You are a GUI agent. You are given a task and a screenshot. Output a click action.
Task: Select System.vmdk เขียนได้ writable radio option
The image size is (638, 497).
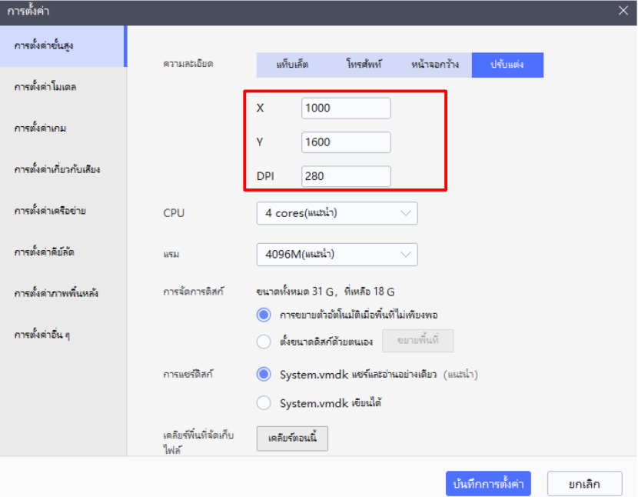pyautogui.click(x=264, y=403)
